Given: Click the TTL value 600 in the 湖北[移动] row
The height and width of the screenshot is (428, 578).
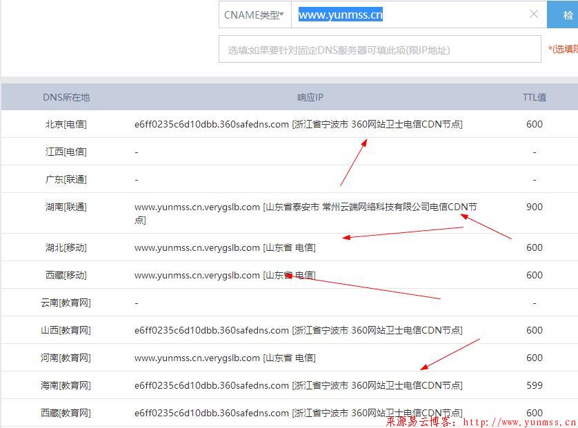Looking at the screenshot, I should tap(534, 247).
